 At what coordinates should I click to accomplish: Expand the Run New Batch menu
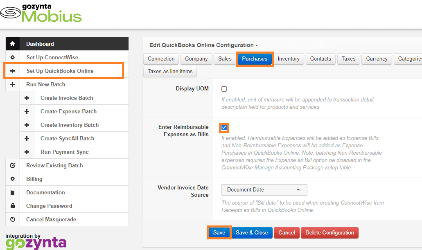click(x=45, y=84)
